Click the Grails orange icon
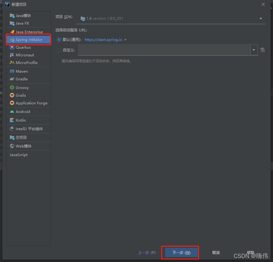The height and width of the screenshot is (262, 273). coord(12,95)
